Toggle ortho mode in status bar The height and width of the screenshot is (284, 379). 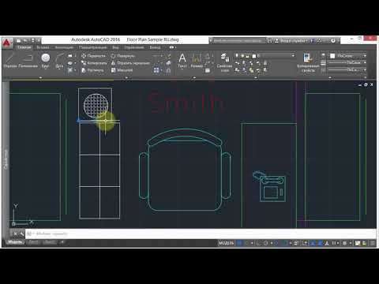pyautogui.click(x=259, y=243)
